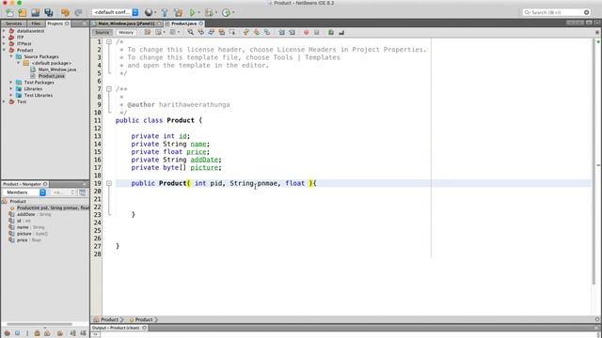Click the Clean and Build Project icon

coord(178,12)
